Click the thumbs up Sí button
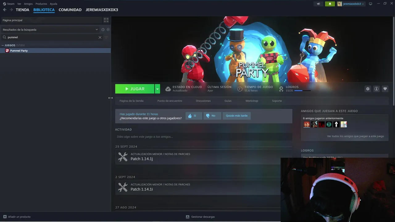The image size is (395, 222). tap(194, 116)
